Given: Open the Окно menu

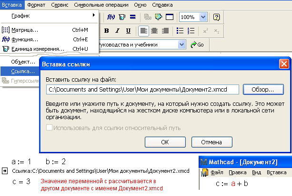Looking at the screenshot, I should click(140, 5).
